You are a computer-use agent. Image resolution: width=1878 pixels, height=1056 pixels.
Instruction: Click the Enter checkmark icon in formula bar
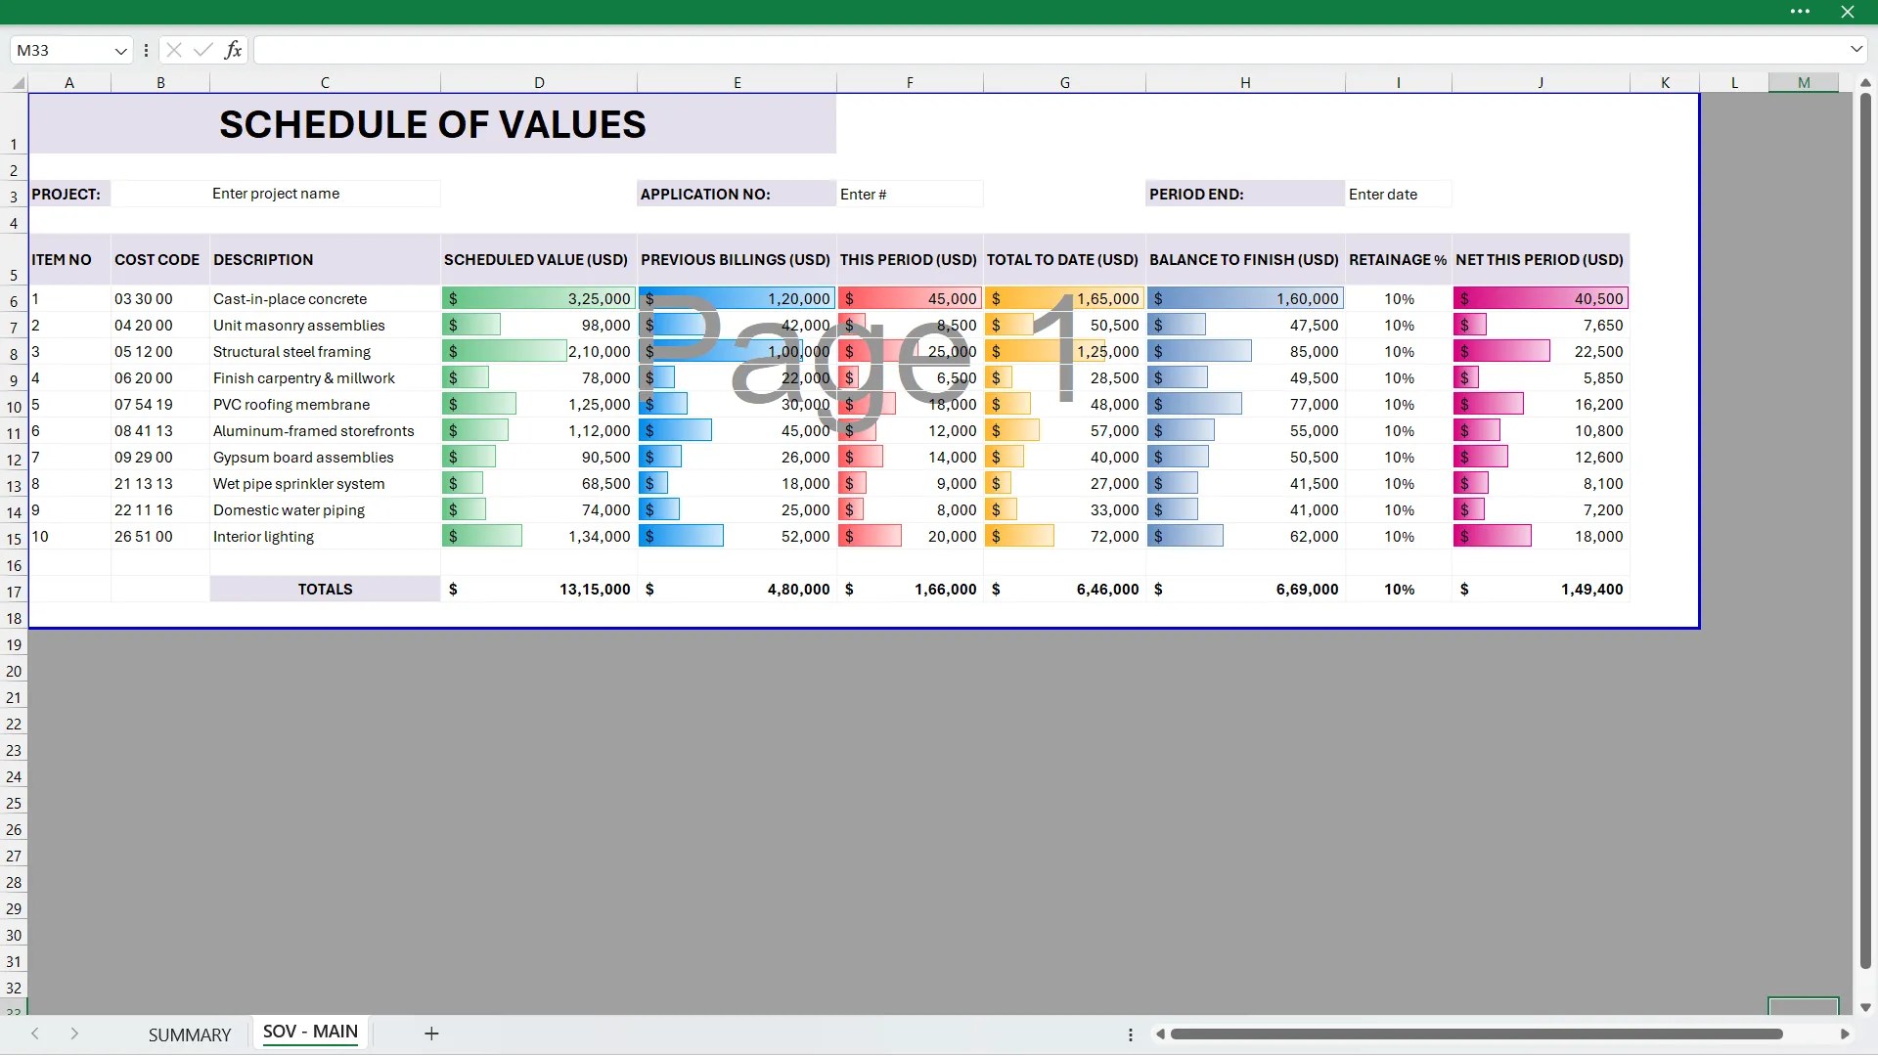click(x=203, y=50)
